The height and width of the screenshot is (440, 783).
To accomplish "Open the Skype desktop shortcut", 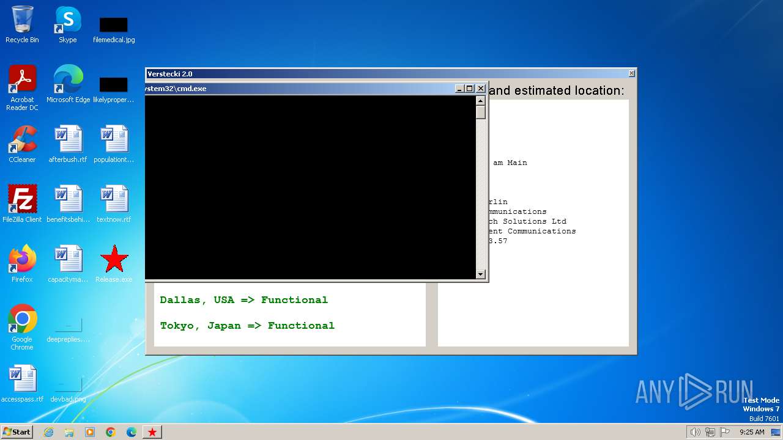I will coord(68,24).
